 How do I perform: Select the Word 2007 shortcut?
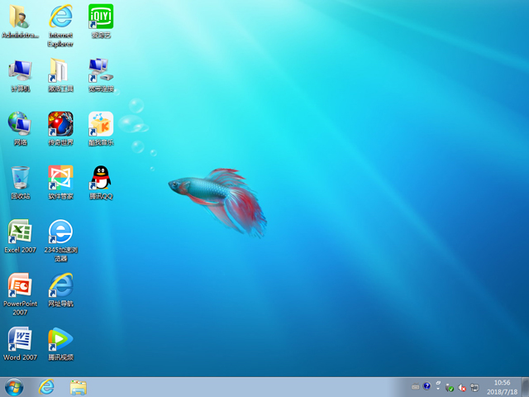(x=20, y=339)
